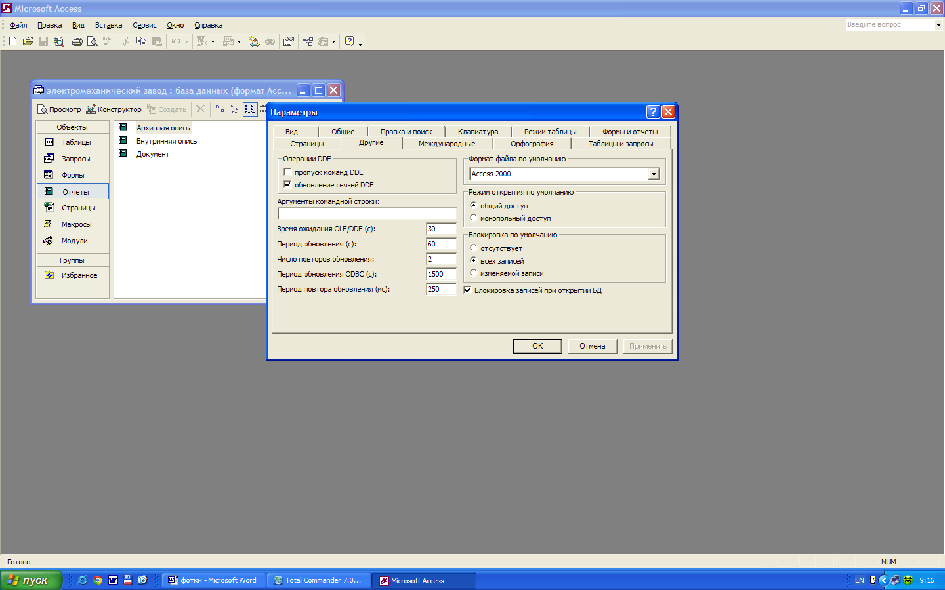Screen dimensions: 945x590
Task: Open the toolbar options arrow after Help
Action: point(360,43)
